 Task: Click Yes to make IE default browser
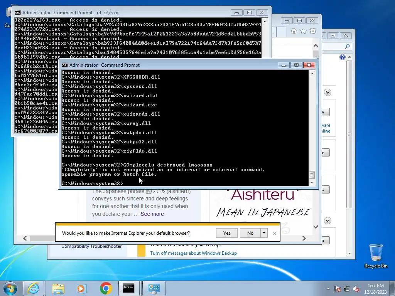227,233
